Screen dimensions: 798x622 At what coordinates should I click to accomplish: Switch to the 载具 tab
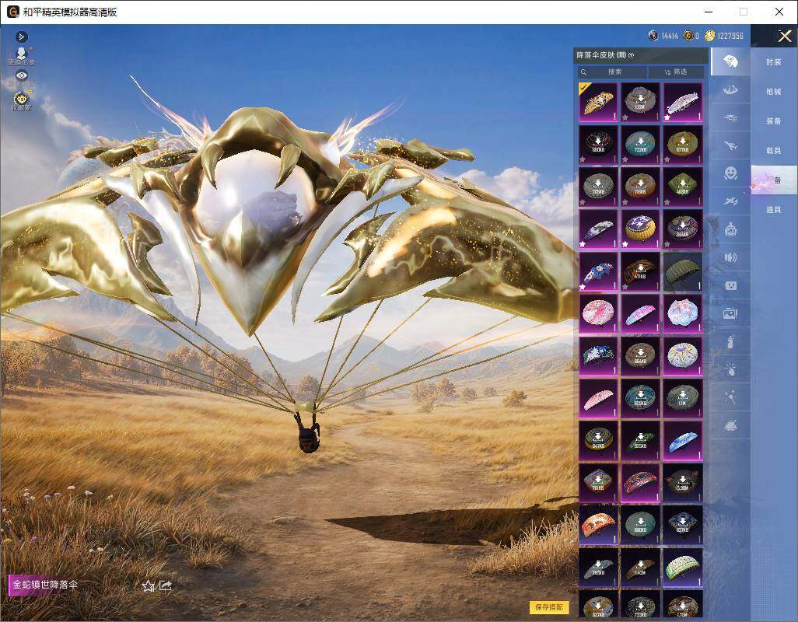click(x=774, y=151)
